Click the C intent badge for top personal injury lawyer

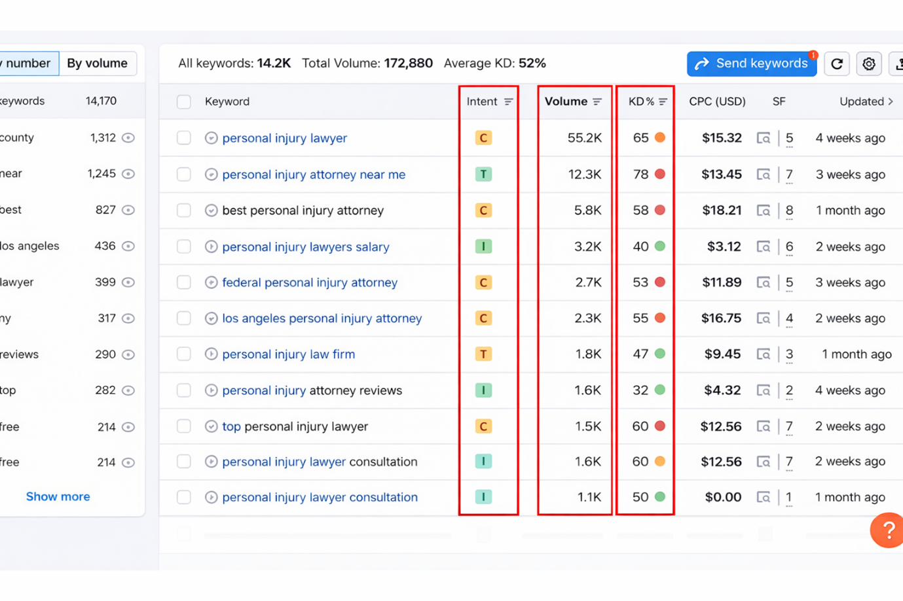point(483,426)
